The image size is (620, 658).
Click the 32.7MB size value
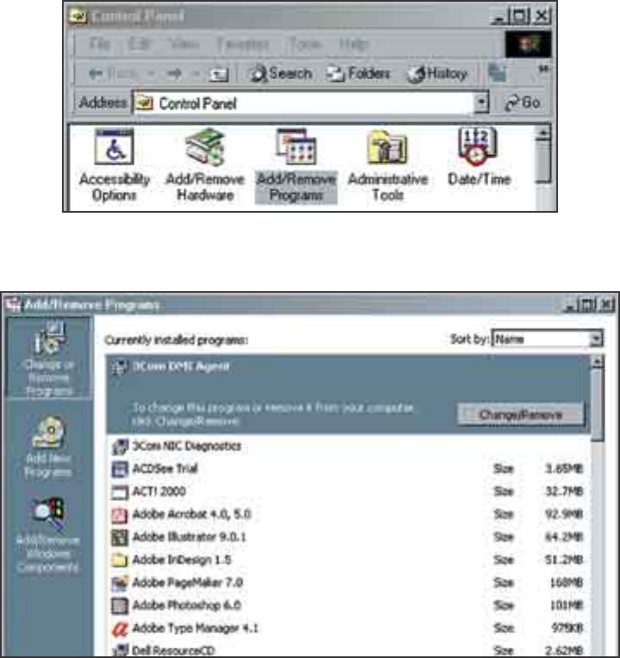tap(564, 492)
